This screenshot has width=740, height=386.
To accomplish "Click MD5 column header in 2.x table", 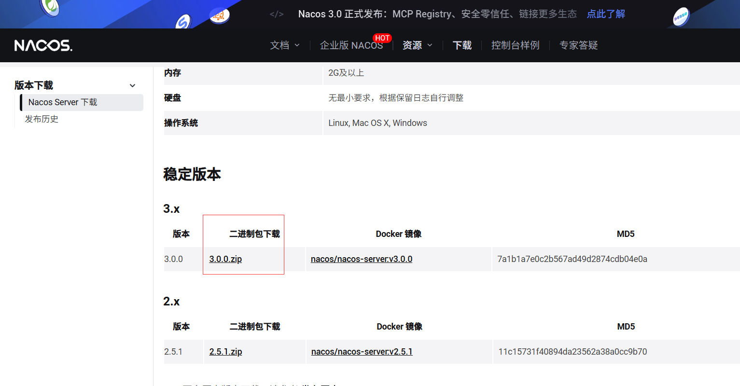I will tap(626, 327).
